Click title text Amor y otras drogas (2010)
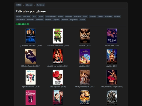The width and height of the screenshot is (142, 106). point(85,87)
